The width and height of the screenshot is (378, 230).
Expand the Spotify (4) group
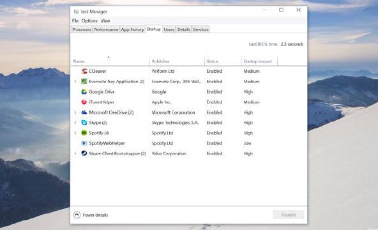[x=75, y=133]
